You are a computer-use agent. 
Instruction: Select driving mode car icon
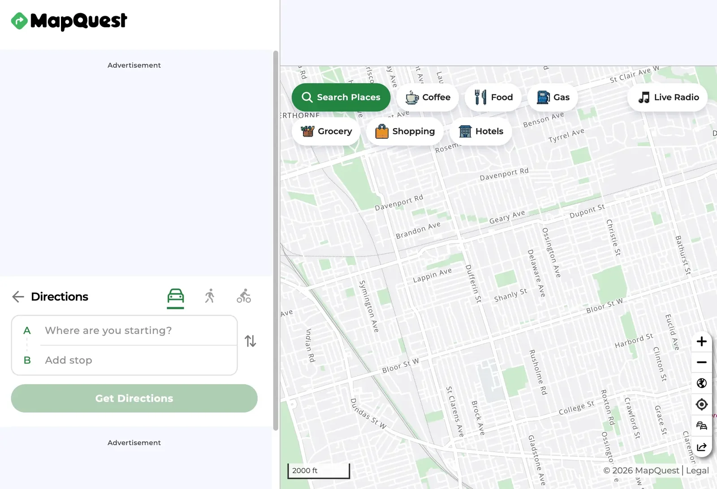pyautogui.click(x=176, y=296)
